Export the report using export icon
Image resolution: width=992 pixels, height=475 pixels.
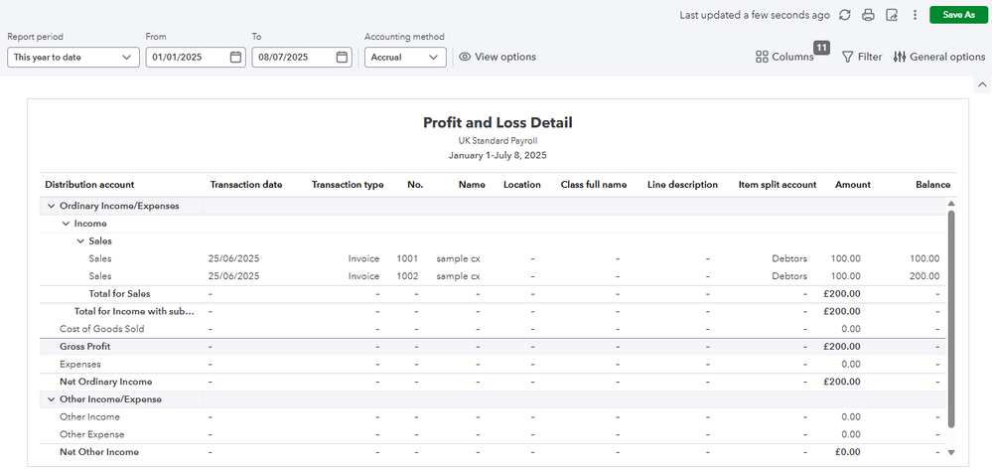[892, 15]
